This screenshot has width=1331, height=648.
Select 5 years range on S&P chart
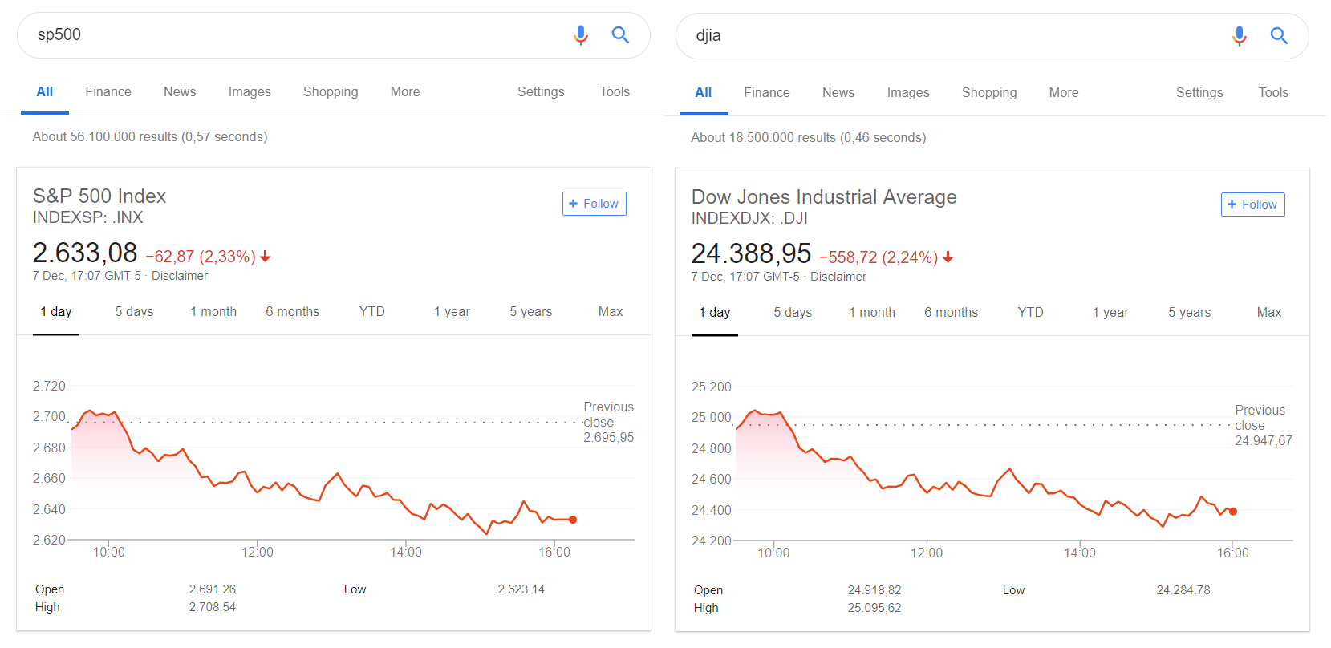tap(531, 311)
